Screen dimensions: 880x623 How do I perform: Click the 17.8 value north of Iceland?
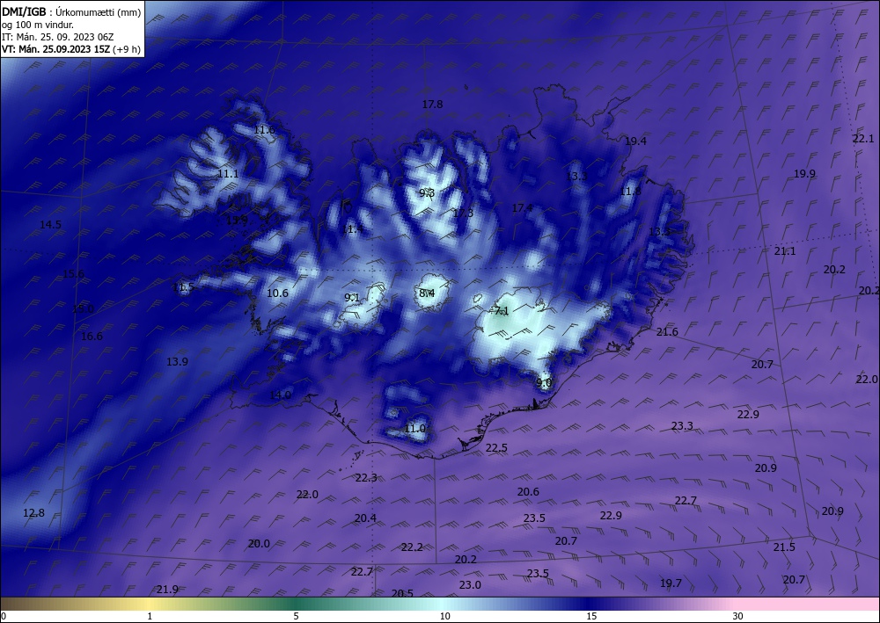point(432,105)
